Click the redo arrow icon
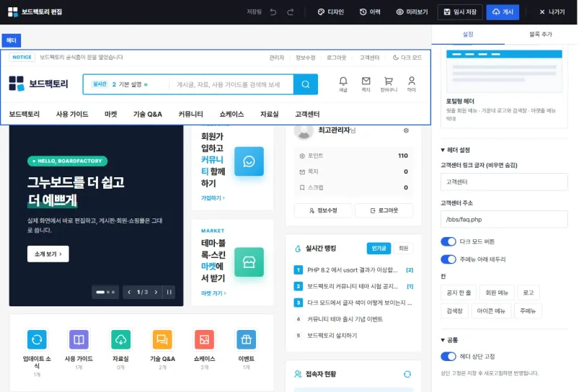The height and width of the screenshot is (392, 584). point(290,12)
